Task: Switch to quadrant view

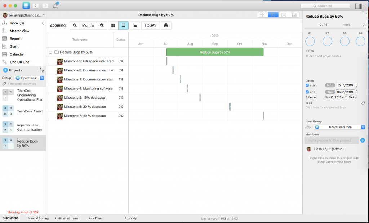Action: 262,15
